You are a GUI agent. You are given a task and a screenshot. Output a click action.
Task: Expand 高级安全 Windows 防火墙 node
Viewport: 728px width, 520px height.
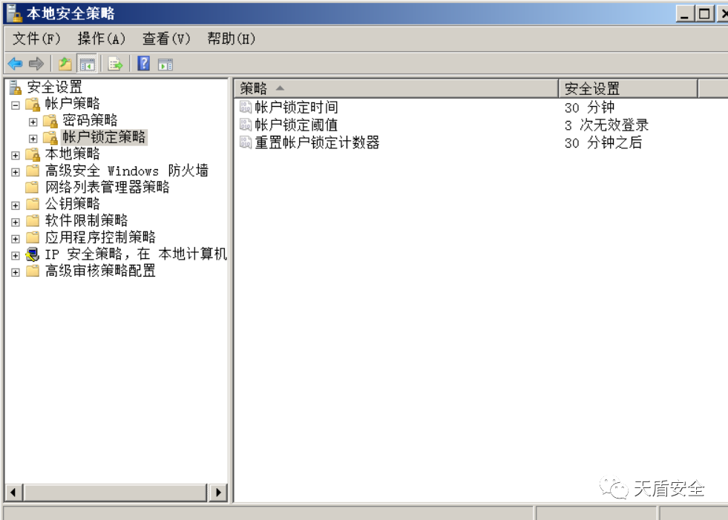(16, 171)
